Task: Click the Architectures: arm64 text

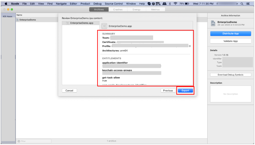Action: (115, 51)
